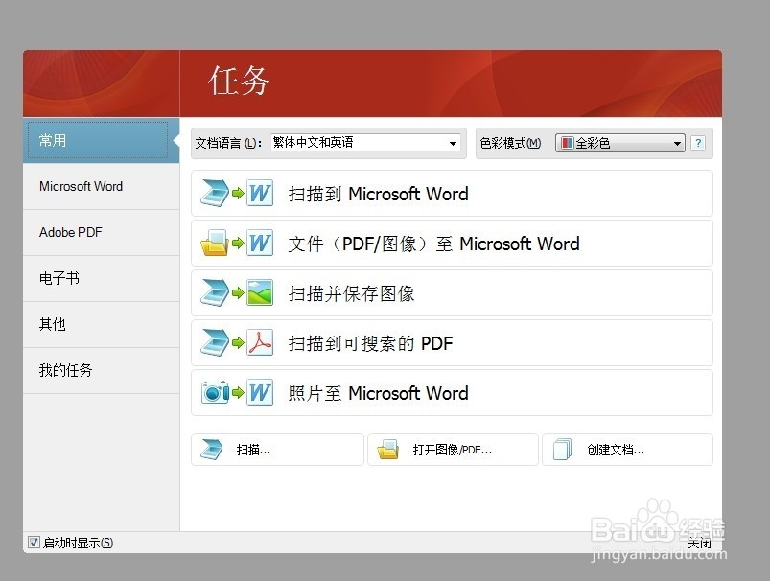Expand the 文档语言 dropdown
770x581 pixels.
point(365,143)
